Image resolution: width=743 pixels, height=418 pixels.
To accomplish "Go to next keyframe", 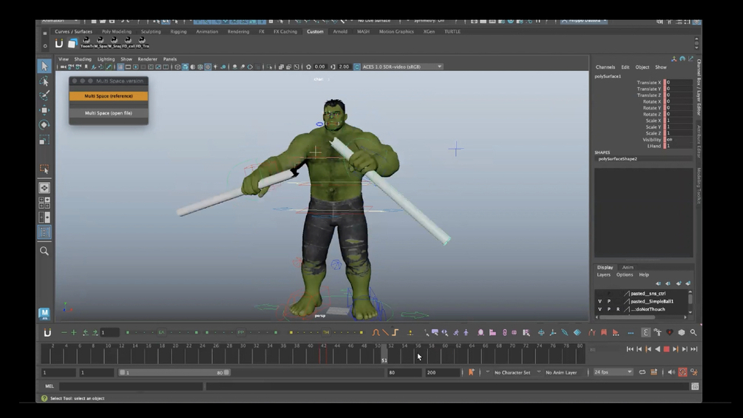I will (x=676, y=349).
